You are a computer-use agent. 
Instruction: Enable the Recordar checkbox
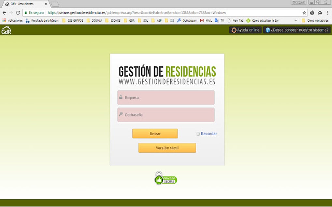point(198,134)
